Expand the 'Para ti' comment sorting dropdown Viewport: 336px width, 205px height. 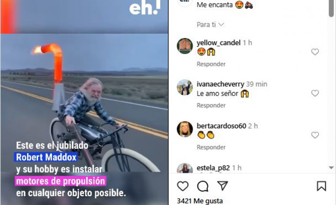[210, 25]
